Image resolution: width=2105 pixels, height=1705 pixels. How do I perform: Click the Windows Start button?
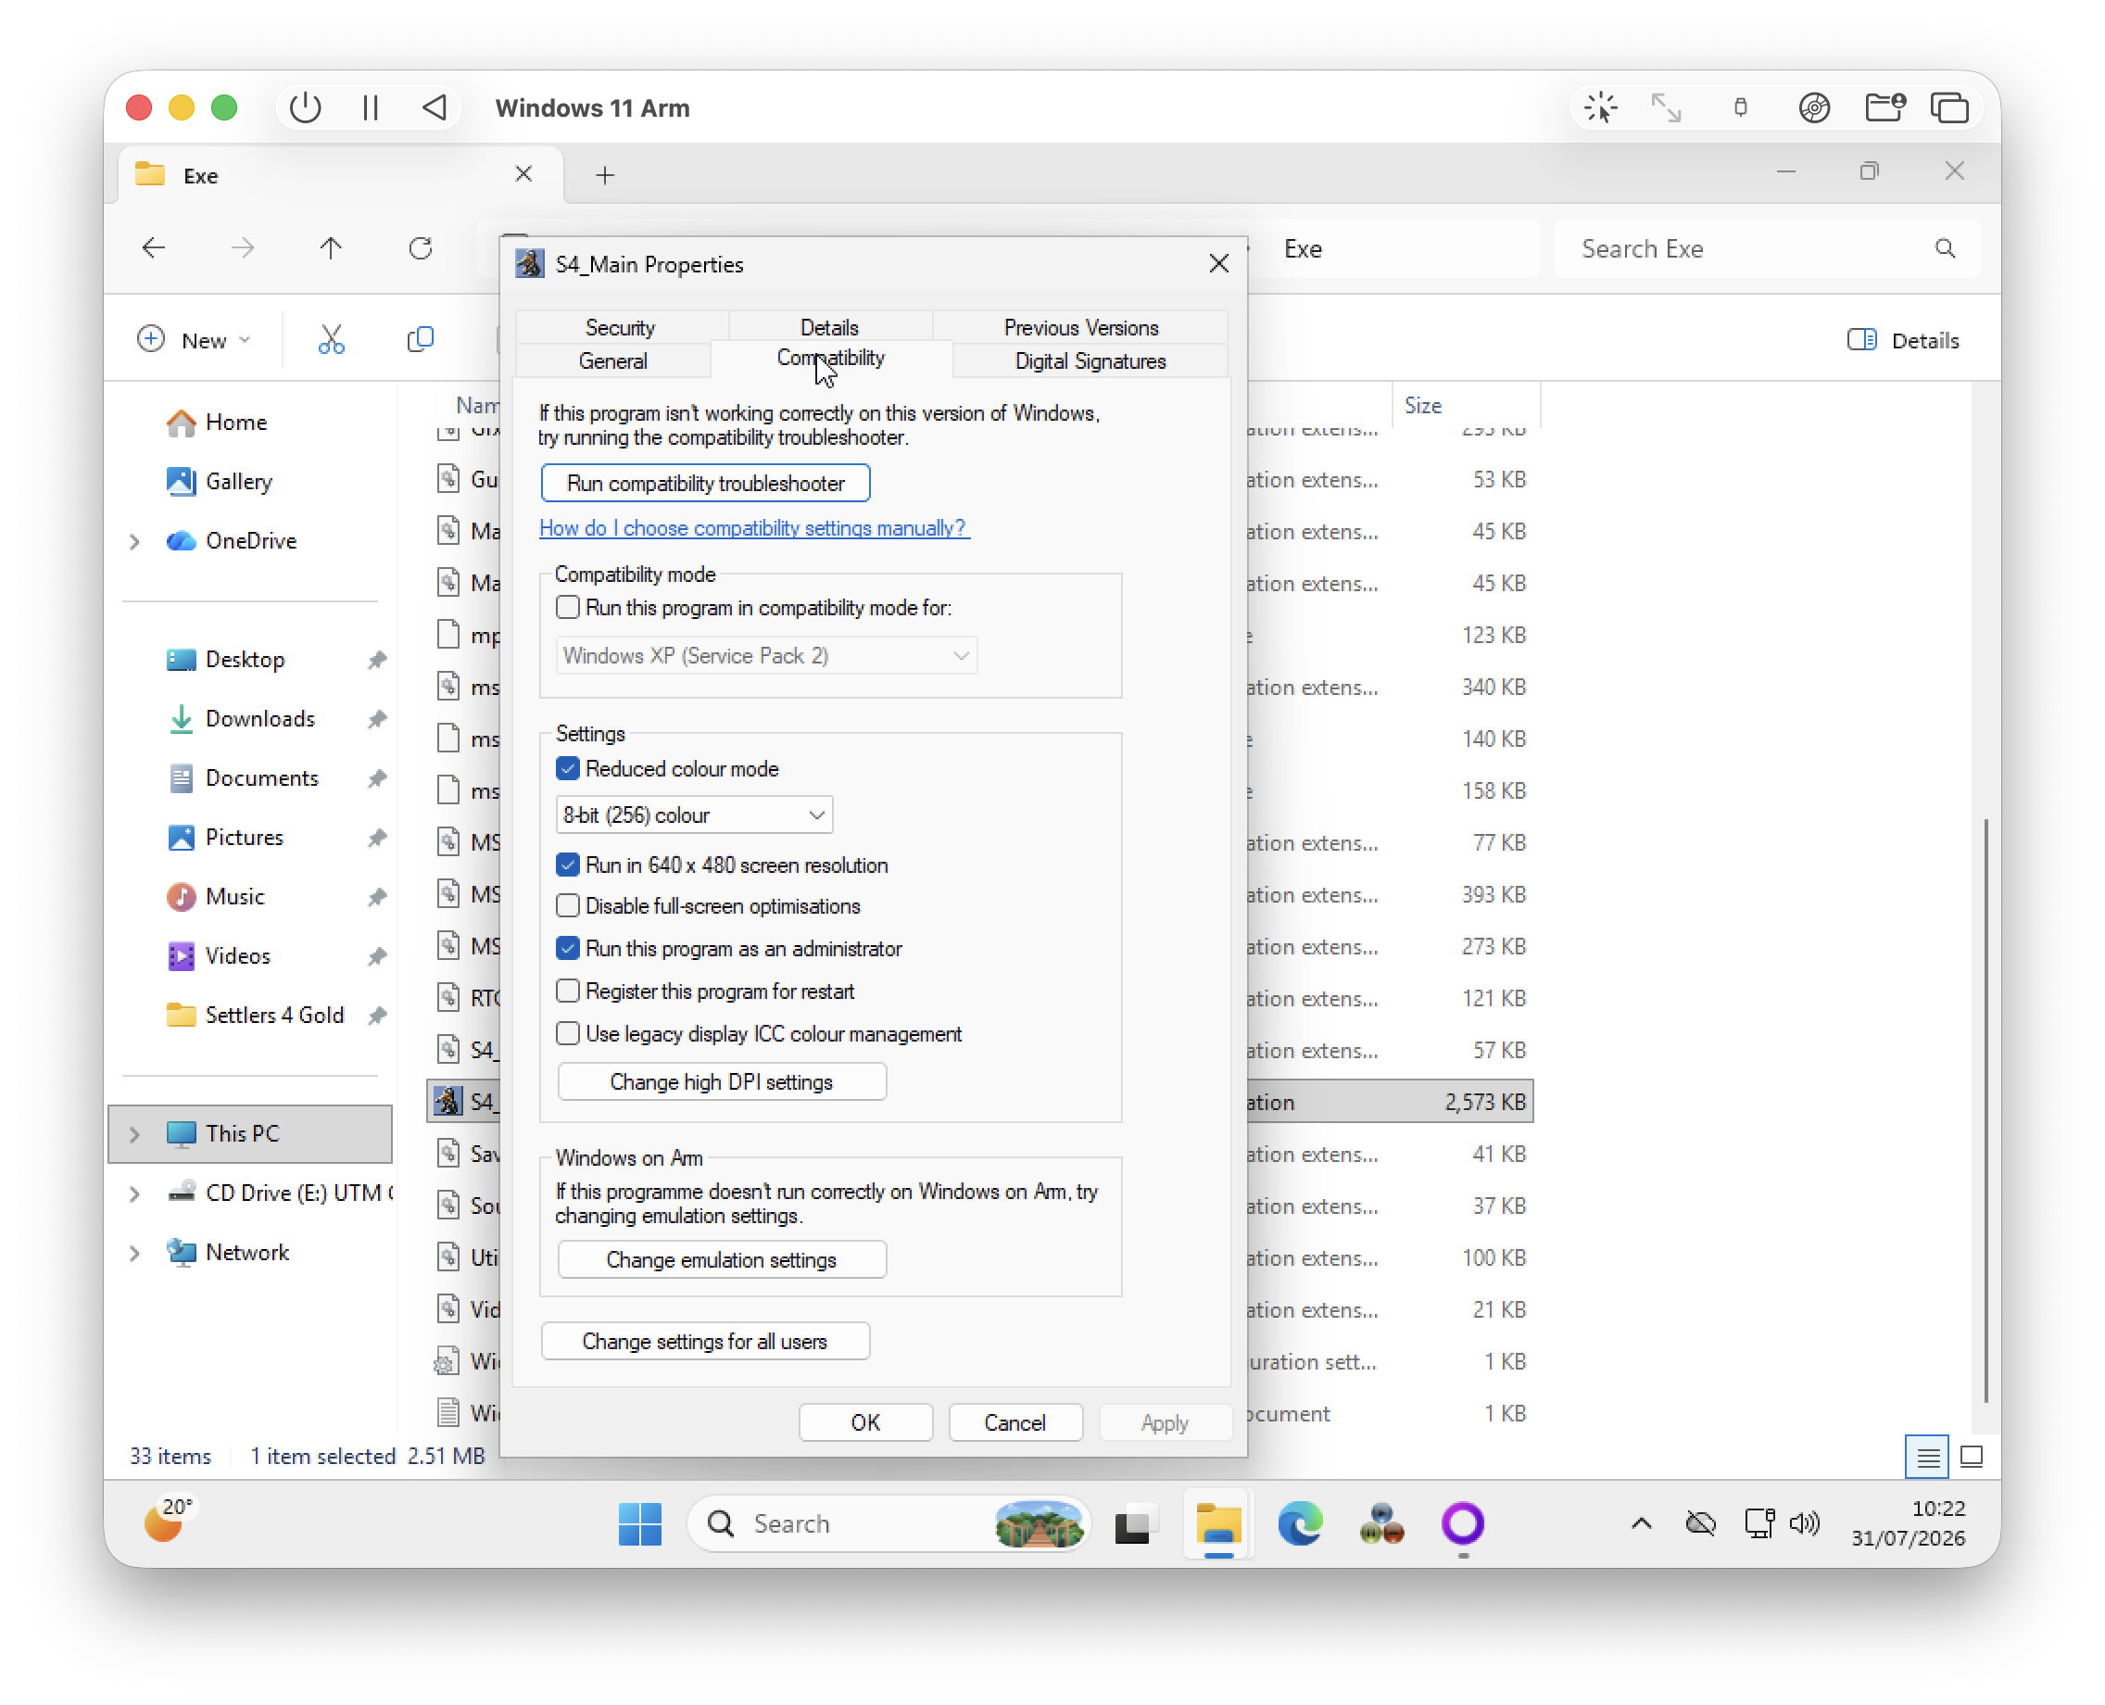tap(639, 1523)
